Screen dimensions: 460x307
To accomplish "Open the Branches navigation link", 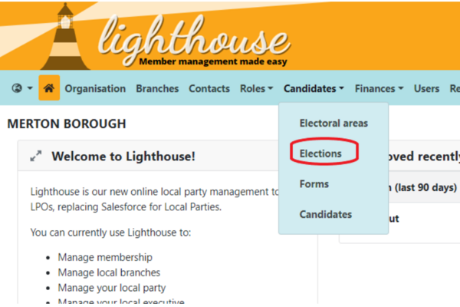I will pyautogui.click(x=157, y=88).
